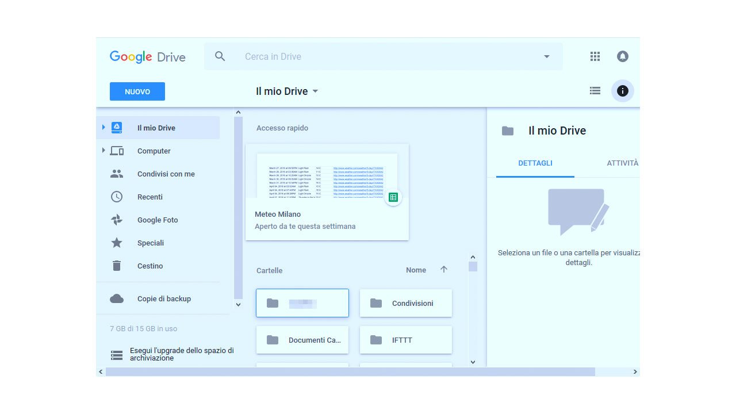Select the Dettagli tab
The height and width of the screenshot is (414, 736).
click(535, 163)
